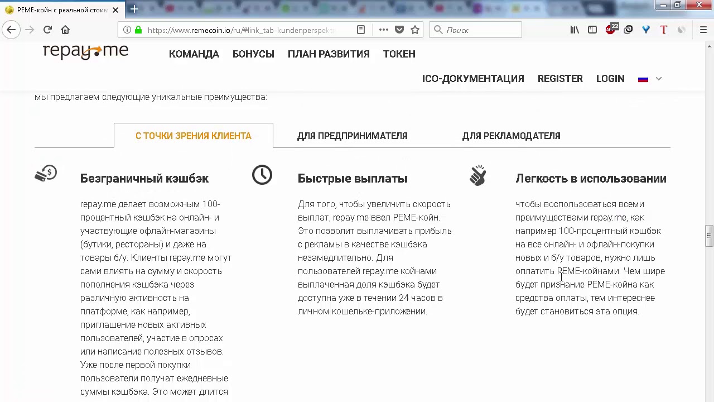Click the repay.me logo
714x402 pixels.
pos(85,52)
